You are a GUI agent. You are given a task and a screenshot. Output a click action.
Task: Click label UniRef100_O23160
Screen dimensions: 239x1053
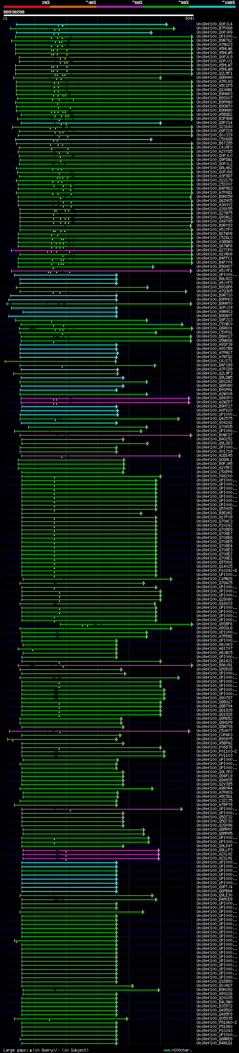coord(214,127)
